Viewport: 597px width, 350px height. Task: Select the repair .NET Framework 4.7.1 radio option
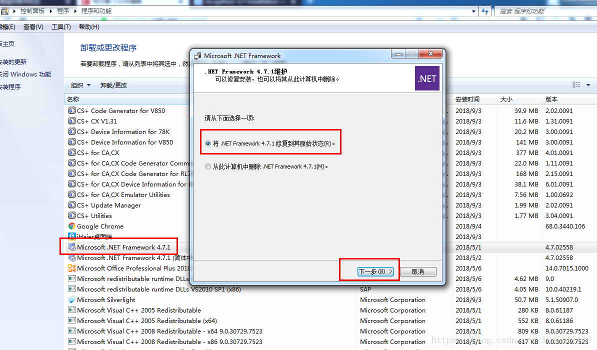click(x=208, y=143)
